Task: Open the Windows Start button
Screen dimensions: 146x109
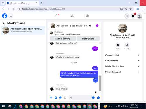Action: pos(4,106)
